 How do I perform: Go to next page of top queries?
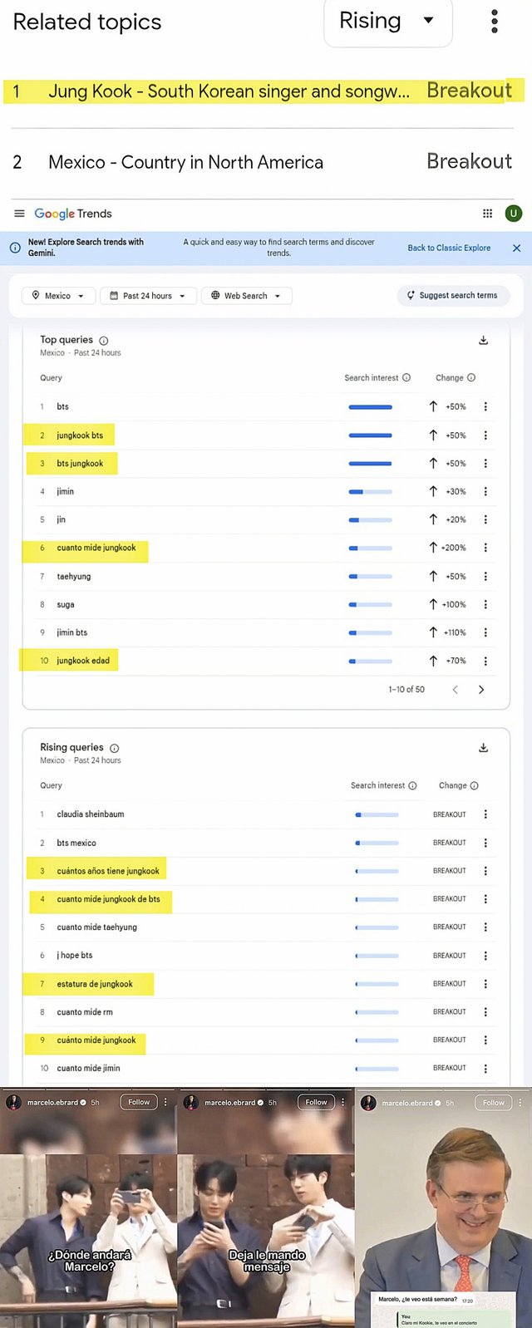tap(481, 690)
